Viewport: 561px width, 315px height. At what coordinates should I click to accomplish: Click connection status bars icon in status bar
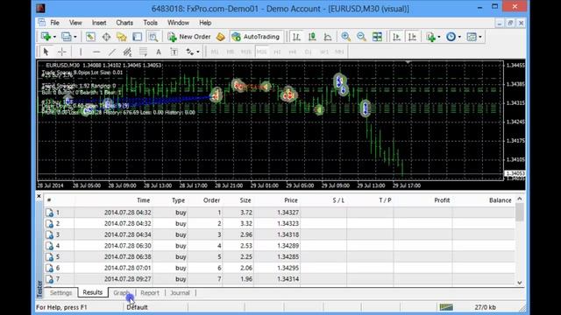tap(446, 307)
